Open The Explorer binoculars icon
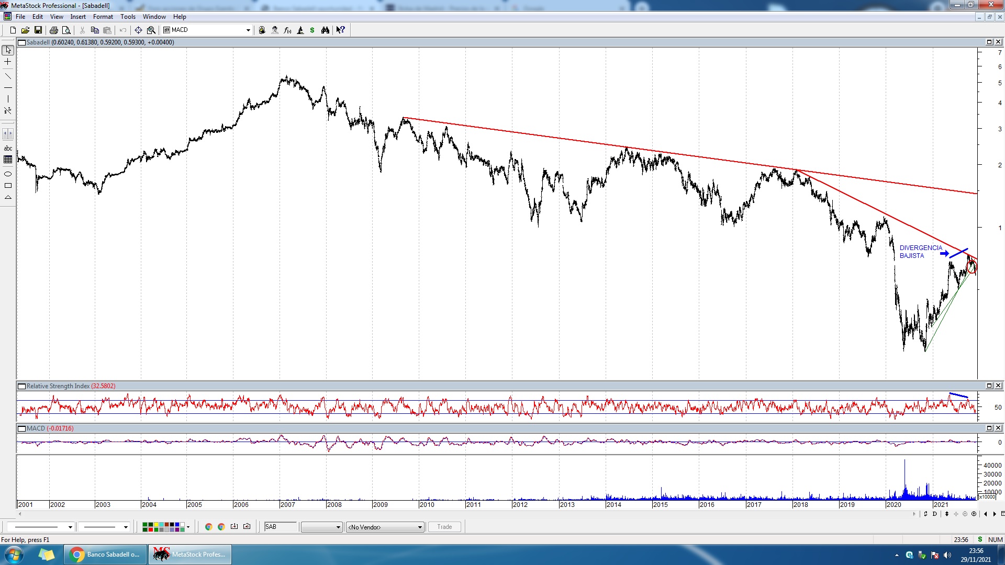This screenshot has height=565, width=1005. (x=326, y=30)
